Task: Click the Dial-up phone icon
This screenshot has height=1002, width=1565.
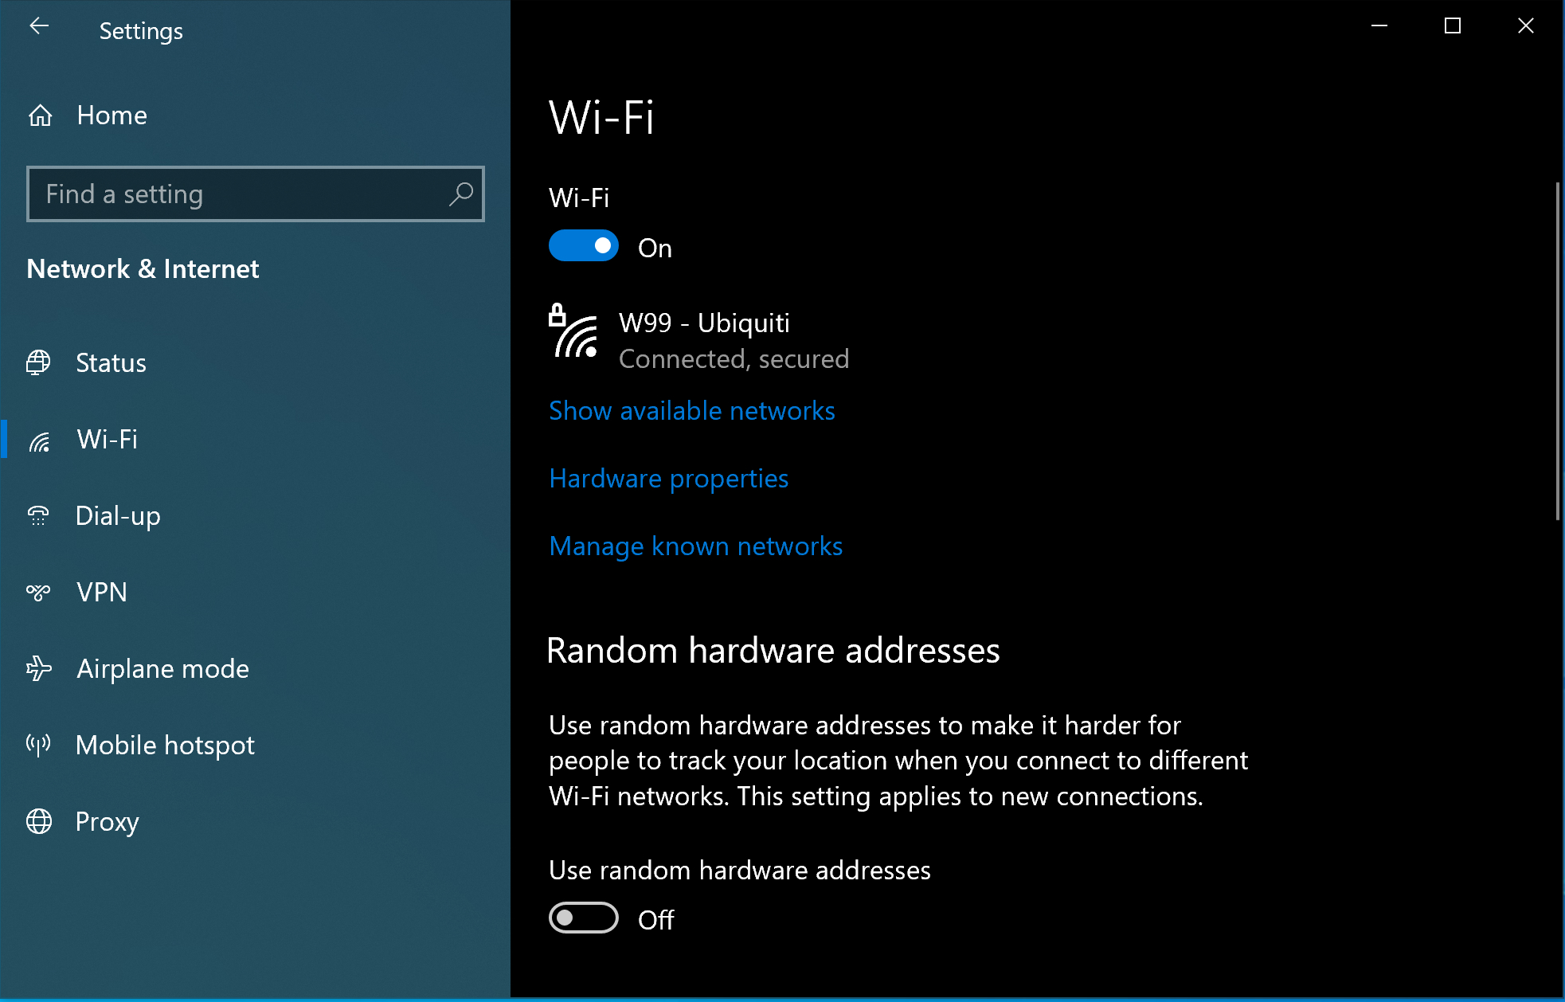Action: (x=38, y=516)
